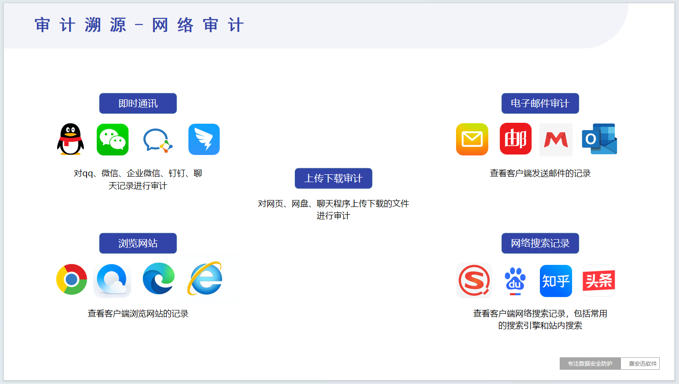Click the Zhihu 知乎 icon
This screenshot has height=384, width=679.
pos(556,281)
